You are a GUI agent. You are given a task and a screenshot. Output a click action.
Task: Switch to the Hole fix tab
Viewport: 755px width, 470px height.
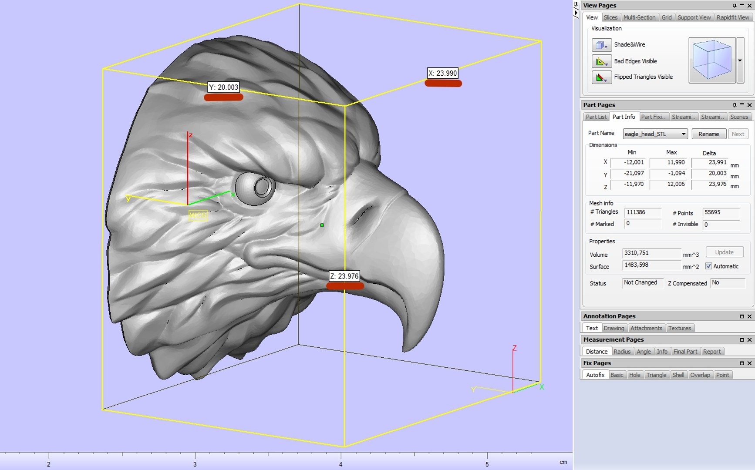(635, 376)
